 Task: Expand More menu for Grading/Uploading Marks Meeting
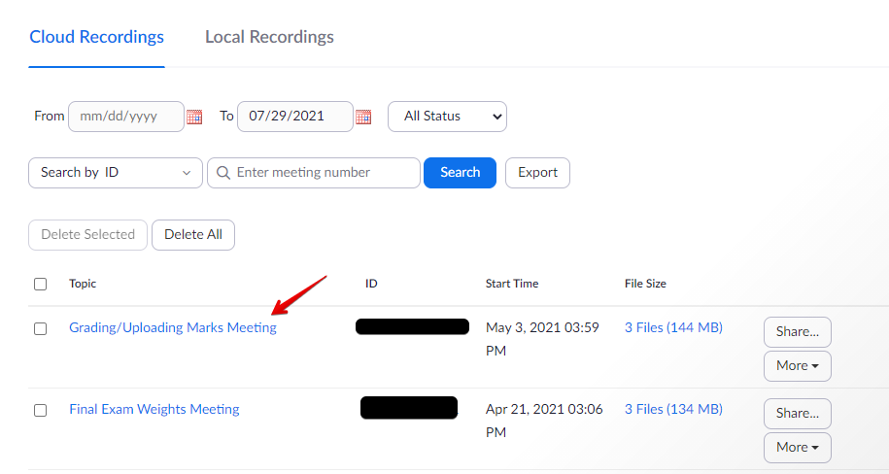pyautogui.click(x=797, y=365)
